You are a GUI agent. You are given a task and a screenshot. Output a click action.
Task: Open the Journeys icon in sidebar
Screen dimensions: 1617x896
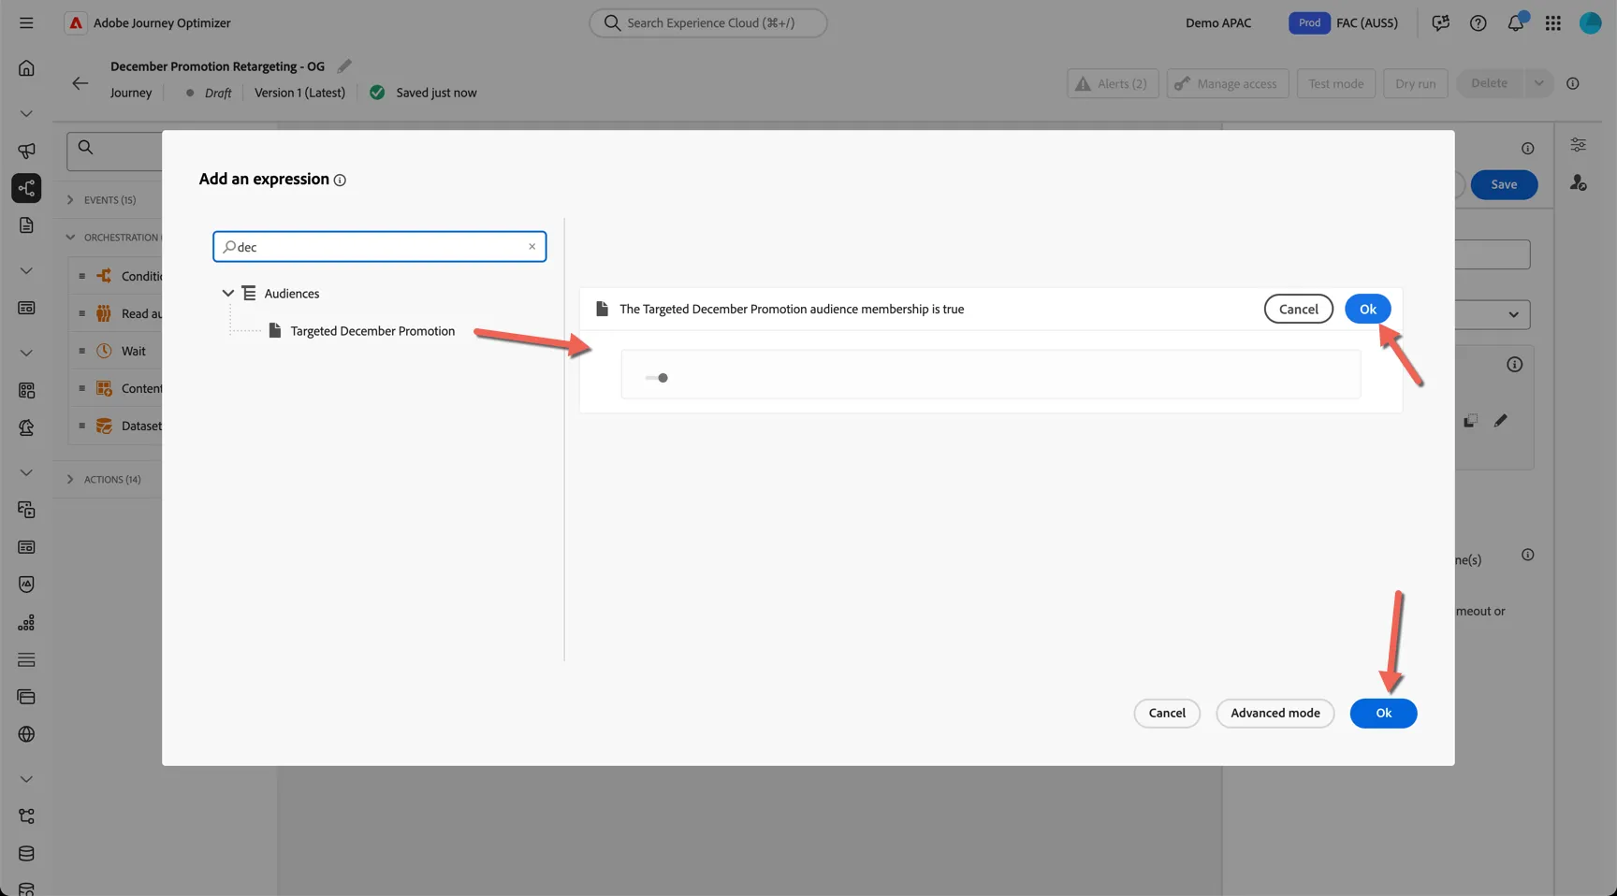coord(26,188)
